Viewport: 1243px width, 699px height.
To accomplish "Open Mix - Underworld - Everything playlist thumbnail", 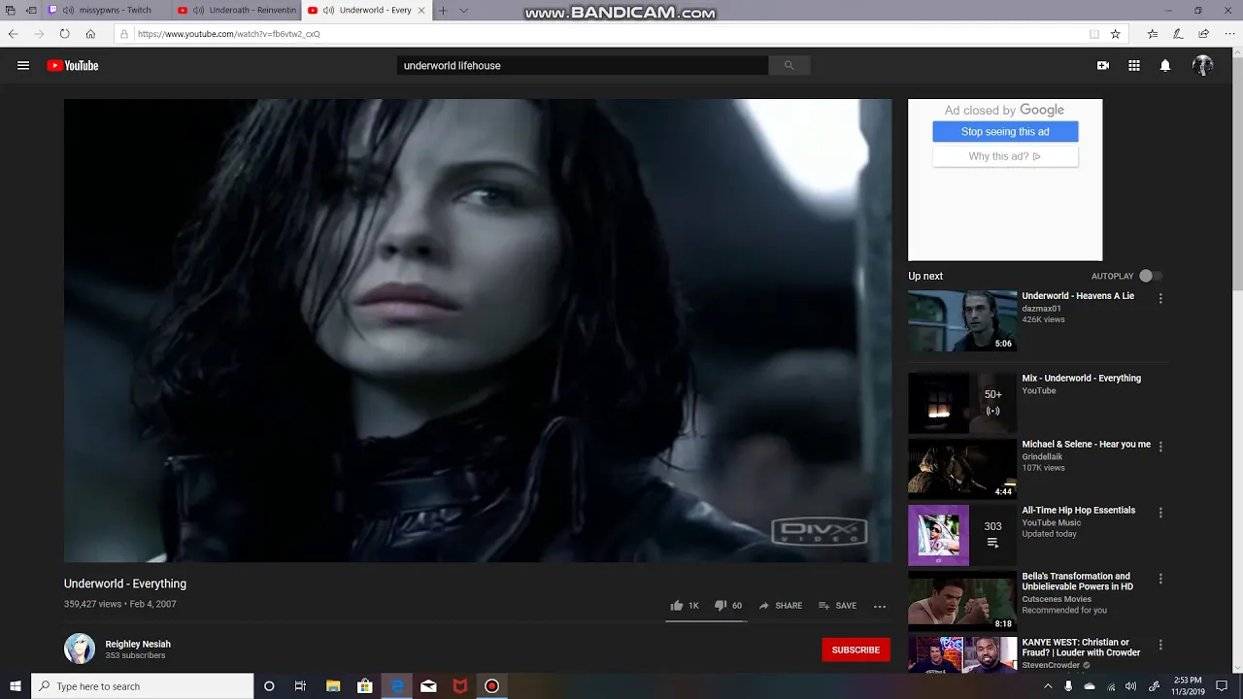I will (962, 403).
